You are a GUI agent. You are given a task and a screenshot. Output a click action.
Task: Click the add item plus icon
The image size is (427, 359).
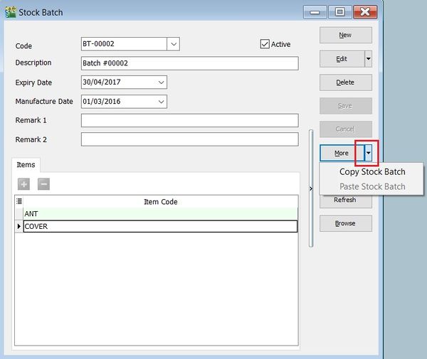(23, 184)
